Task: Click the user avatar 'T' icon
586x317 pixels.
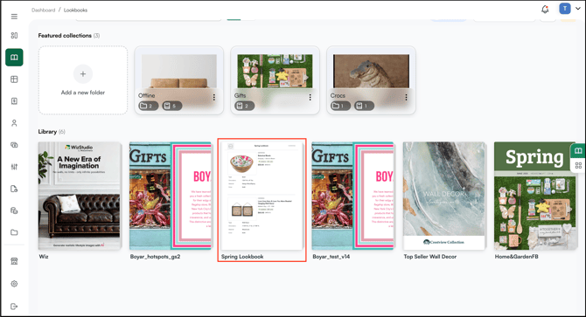Action: (x=565, y=8)
